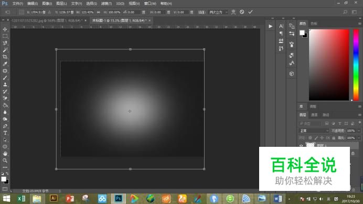Open the Adjustments sliders panel icon
Viewport: 363px width, 204px height.
292,34
